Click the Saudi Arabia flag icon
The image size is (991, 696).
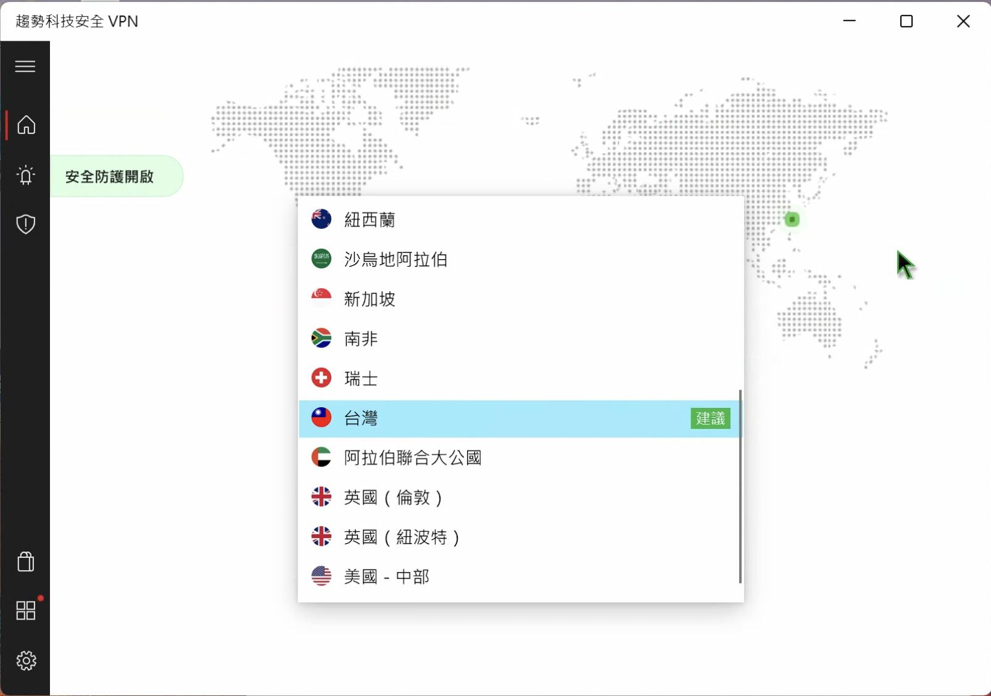(321, 259)
